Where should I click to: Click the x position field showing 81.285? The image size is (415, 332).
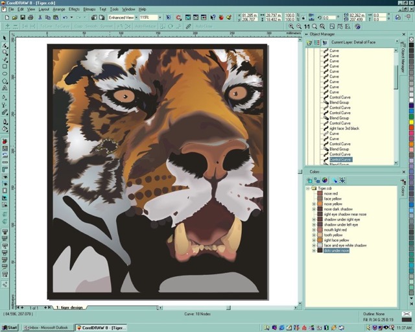click(250, 16)
